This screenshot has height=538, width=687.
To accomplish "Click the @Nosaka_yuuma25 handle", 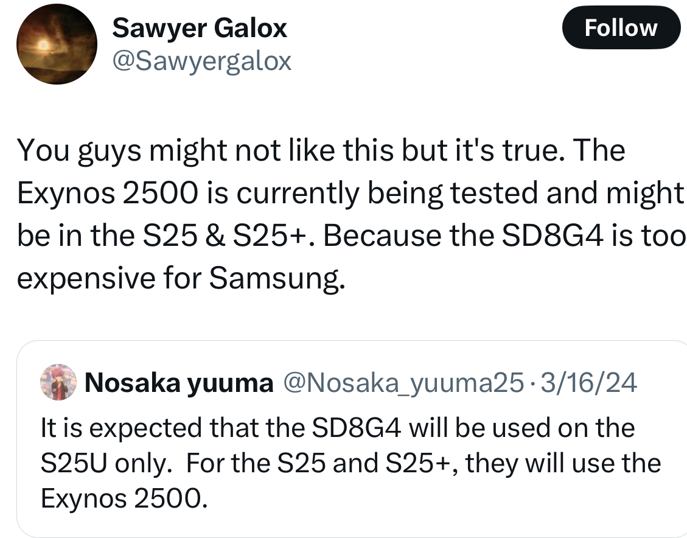I will 402,383.
